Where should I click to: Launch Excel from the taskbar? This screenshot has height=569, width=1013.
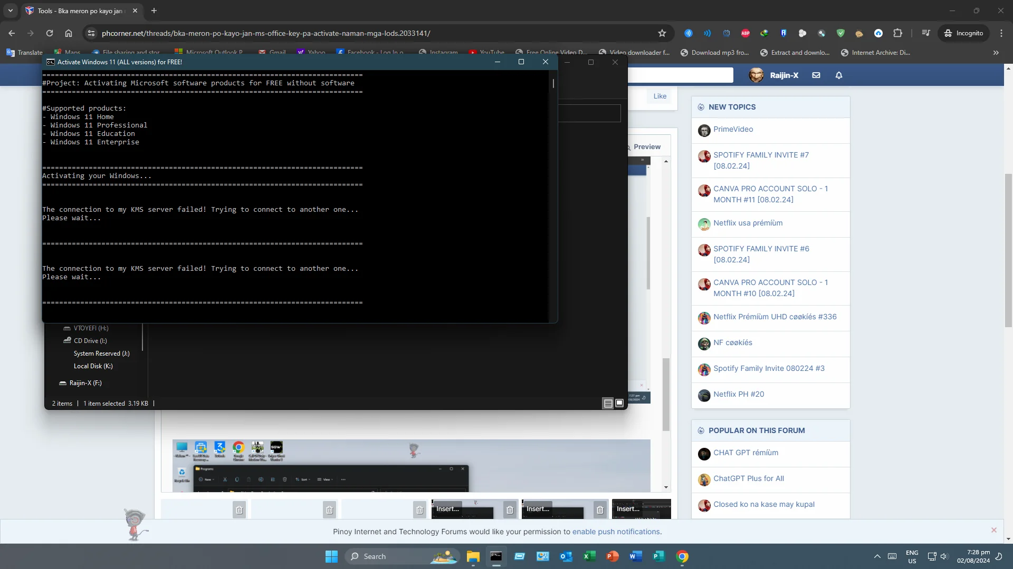pos(589,556)
